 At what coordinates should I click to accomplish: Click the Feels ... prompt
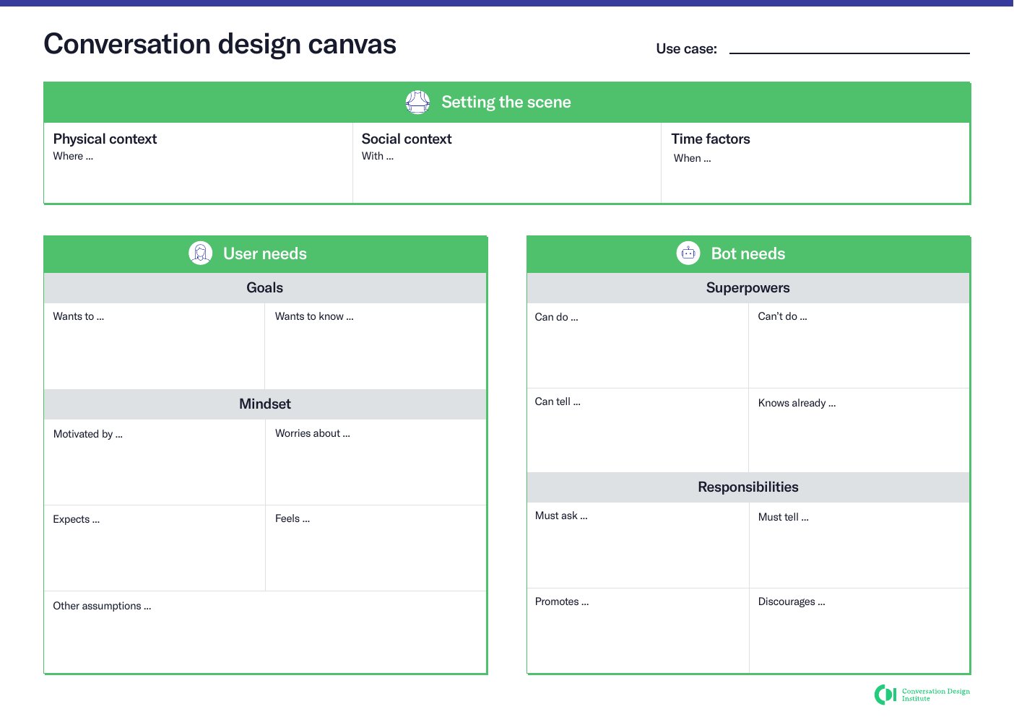coord(292,518)
